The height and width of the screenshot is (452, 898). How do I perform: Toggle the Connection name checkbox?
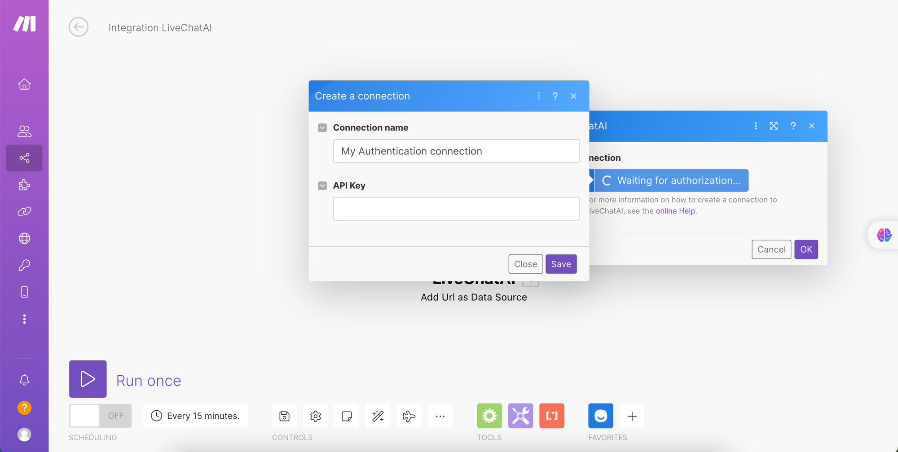pos(322,128)
